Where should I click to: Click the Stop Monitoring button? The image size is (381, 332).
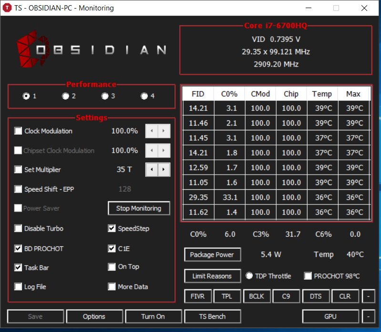139,208
